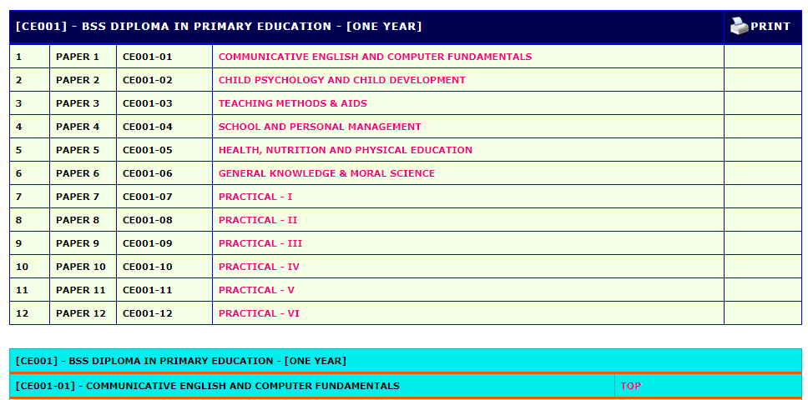
Task: Open Child Psychology and Child Development link
Action: (x=341, y=80)
